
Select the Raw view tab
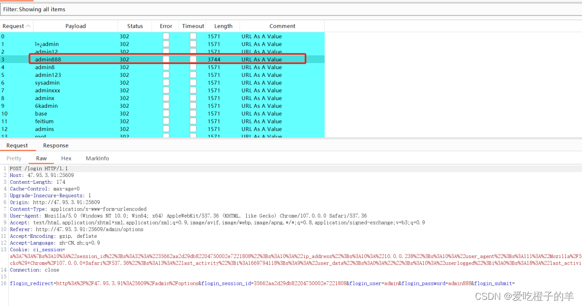tap(41, 158)
